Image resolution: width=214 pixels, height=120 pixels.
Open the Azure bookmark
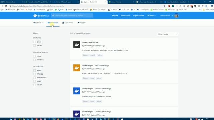69,10
